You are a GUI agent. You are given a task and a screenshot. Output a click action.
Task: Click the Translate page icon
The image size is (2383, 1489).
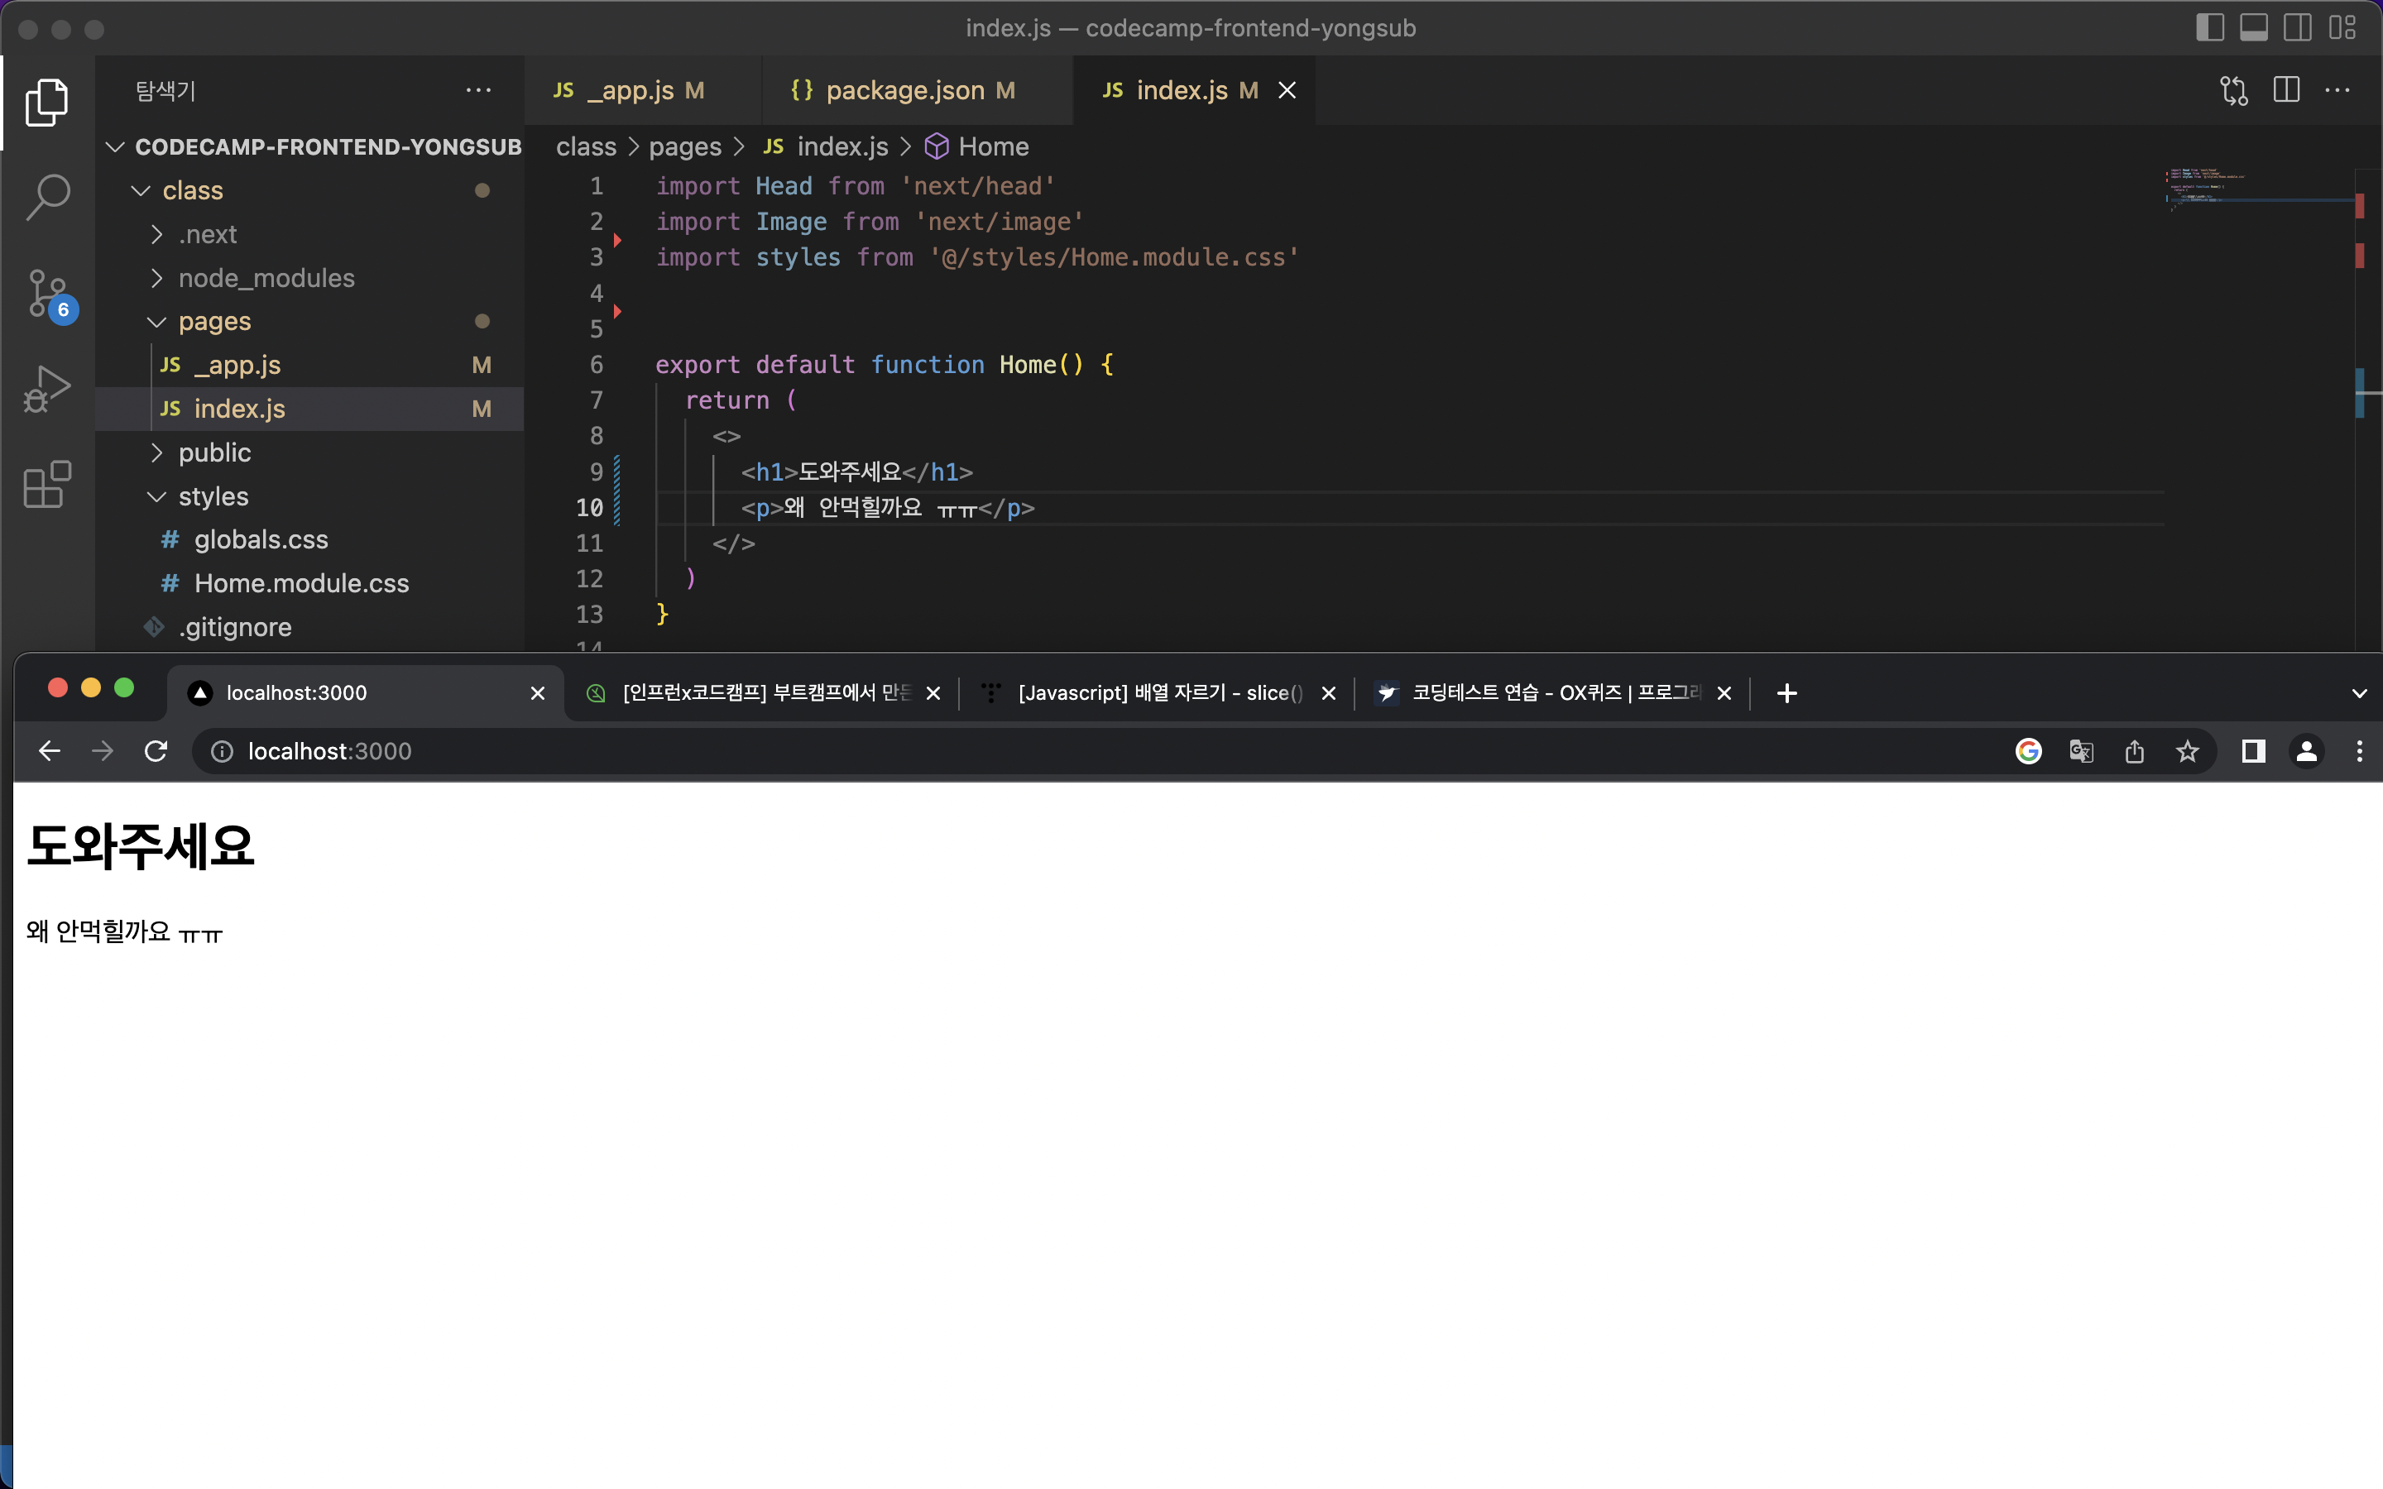(x=2082, y=751)
